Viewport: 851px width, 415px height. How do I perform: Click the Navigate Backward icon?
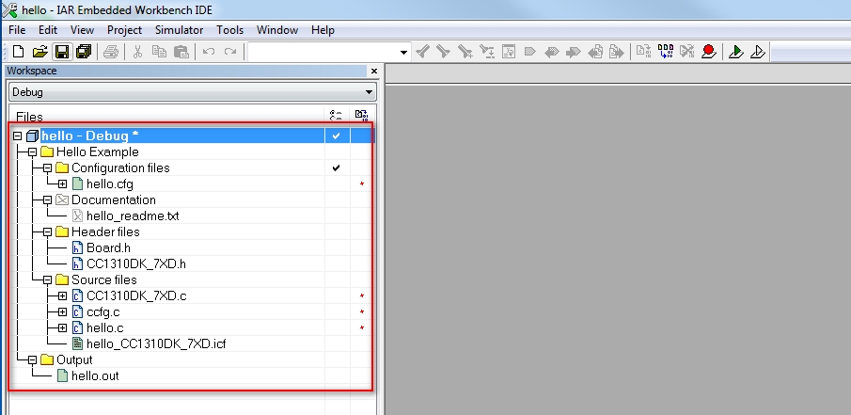[595, 52]
